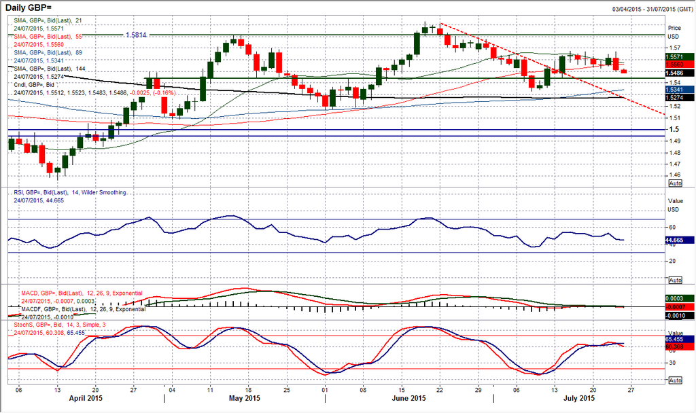This screenshot has height=413, width=696.
Task: Click the Auto scale button on price panel
Action: [675, 183]
